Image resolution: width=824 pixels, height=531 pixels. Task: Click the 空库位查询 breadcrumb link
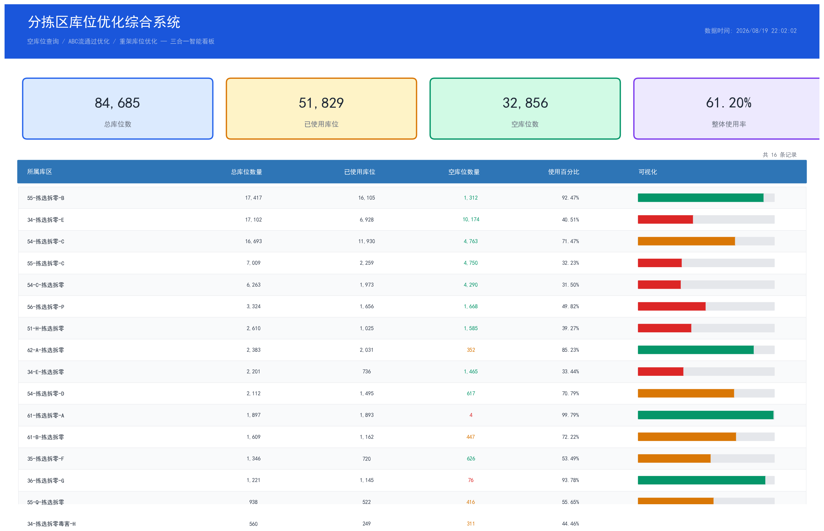pos(43,41)
